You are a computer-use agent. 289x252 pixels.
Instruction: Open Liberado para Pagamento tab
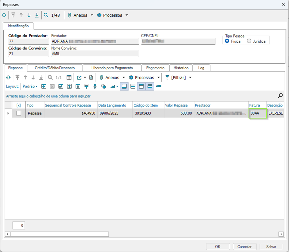(112, 68)
